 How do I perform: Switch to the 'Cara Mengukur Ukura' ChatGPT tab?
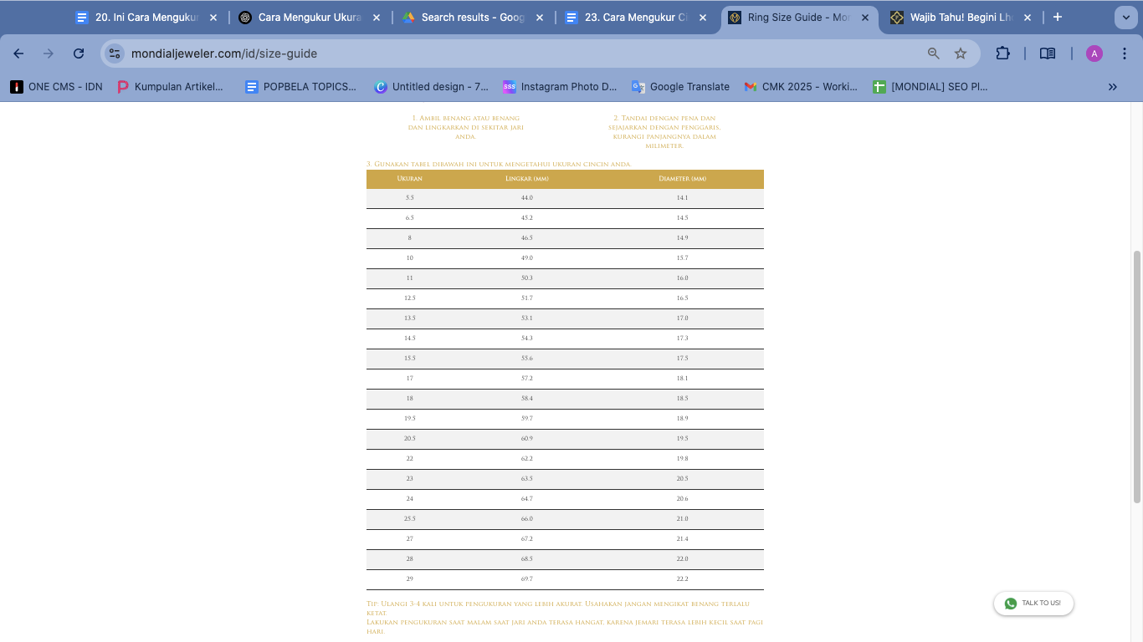(x=308, y=18)
